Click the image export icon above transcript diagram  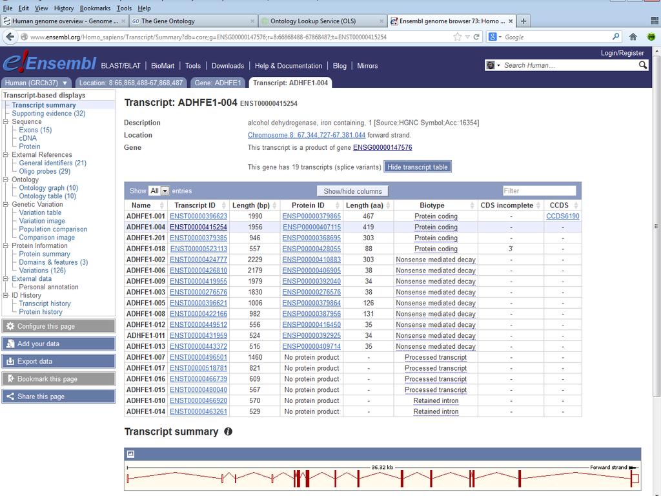130,454
